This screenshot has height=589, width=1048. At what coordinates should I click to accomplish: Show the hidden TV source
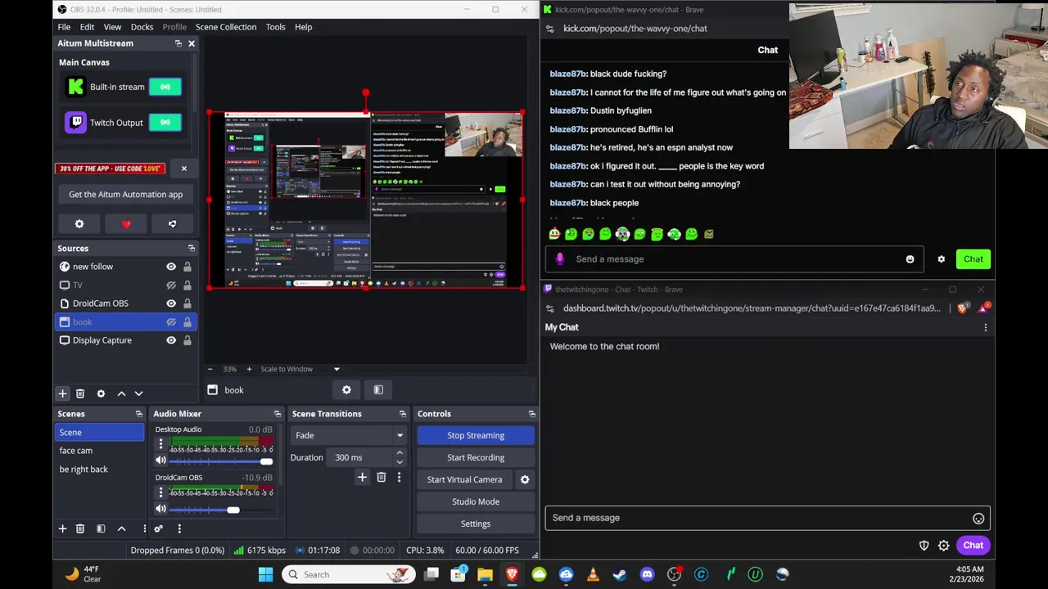pyautogui.click(x=171, y=286)
